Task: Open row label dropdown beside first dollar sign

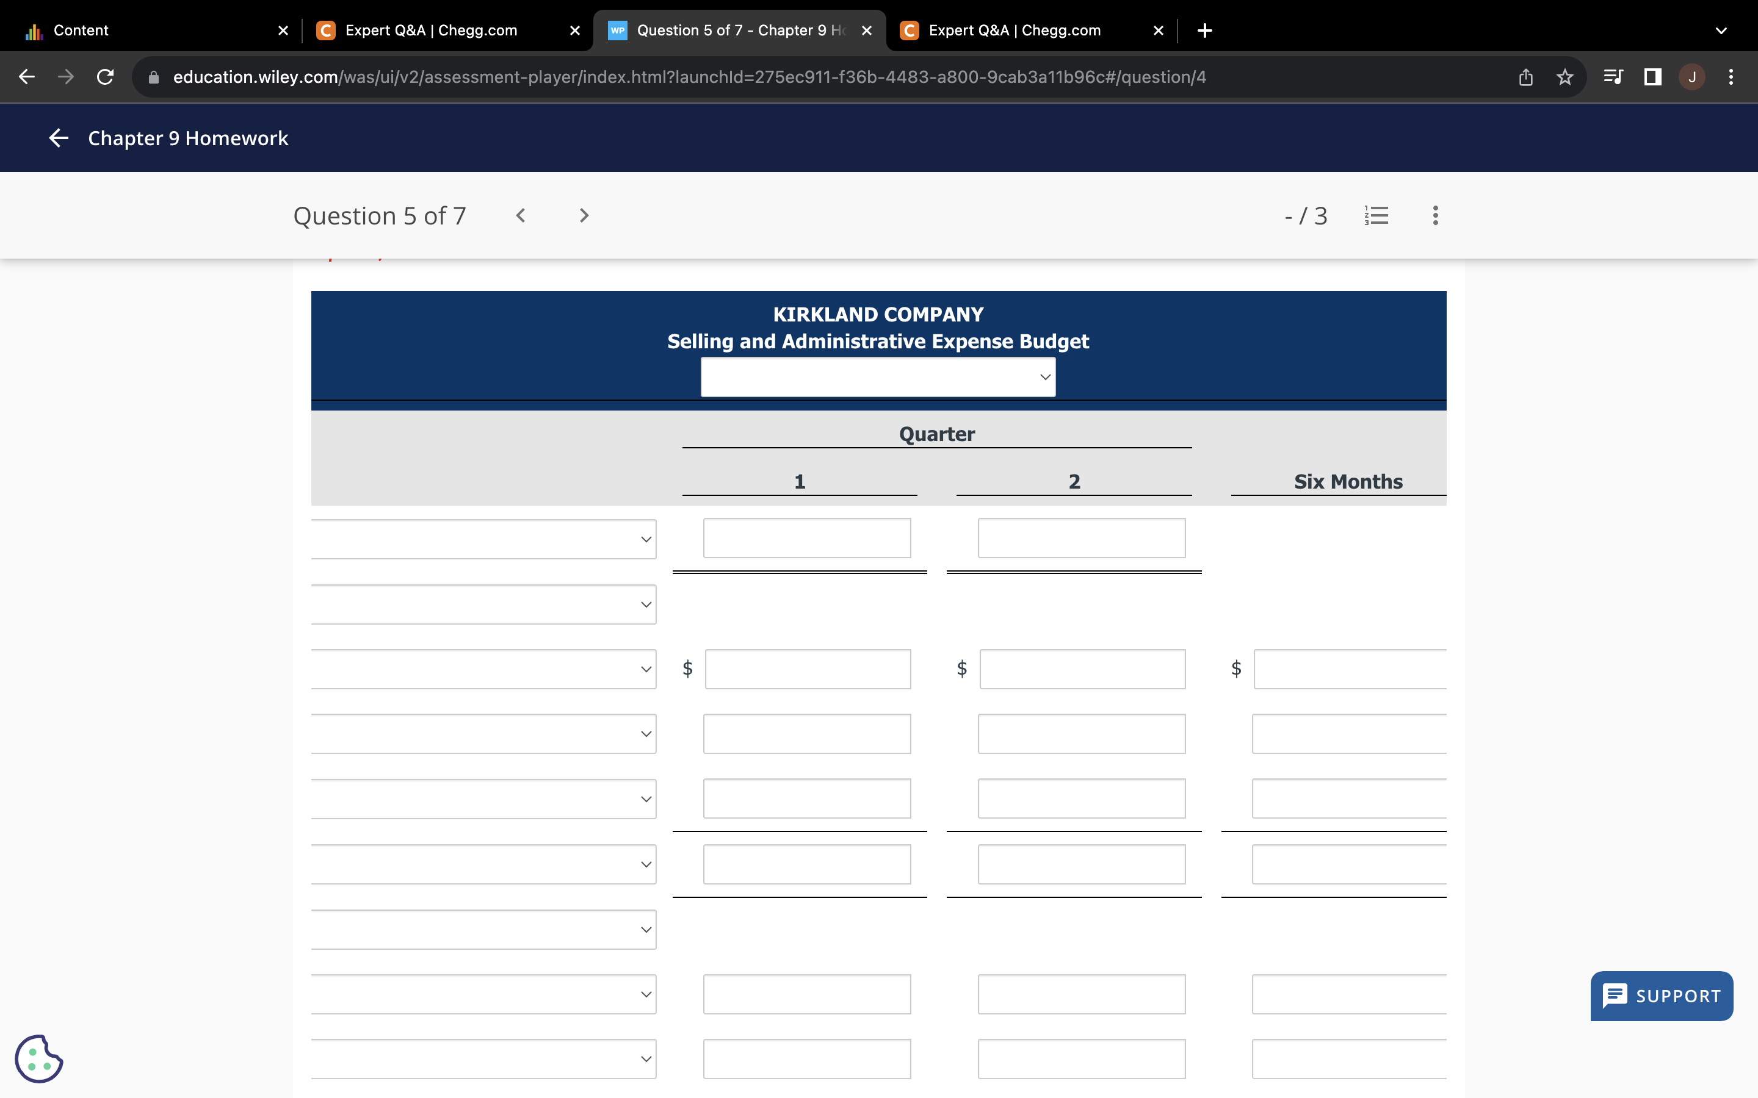Action: pyautogui.click(x=484, y=669)
